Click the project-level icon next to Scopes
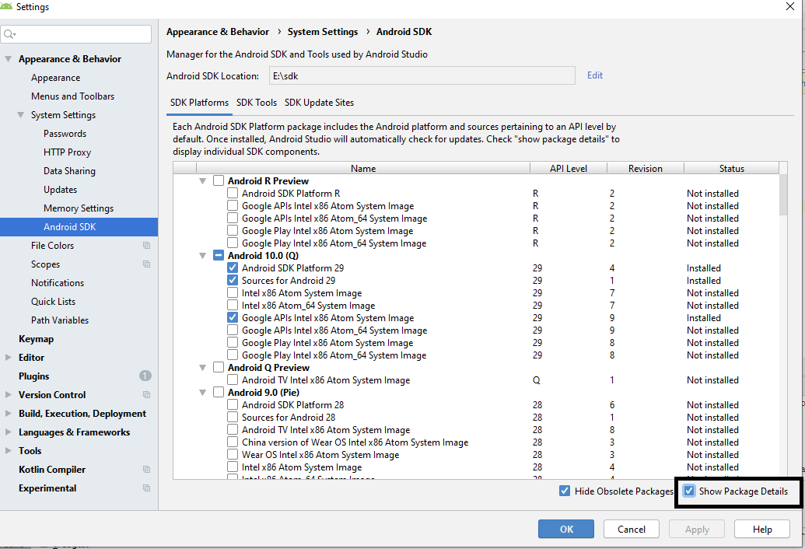805x549 pixels. [146, 264]
